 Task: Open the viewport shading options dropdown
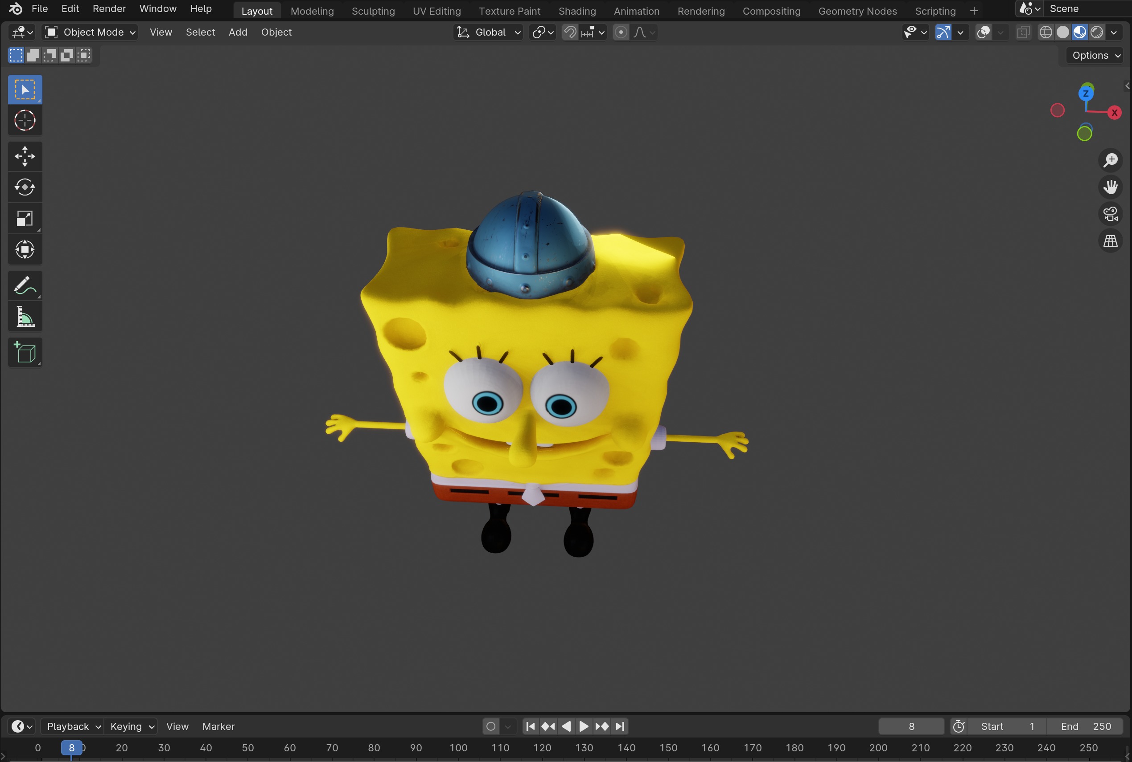pyautogui.click(x=1114, y=32)
